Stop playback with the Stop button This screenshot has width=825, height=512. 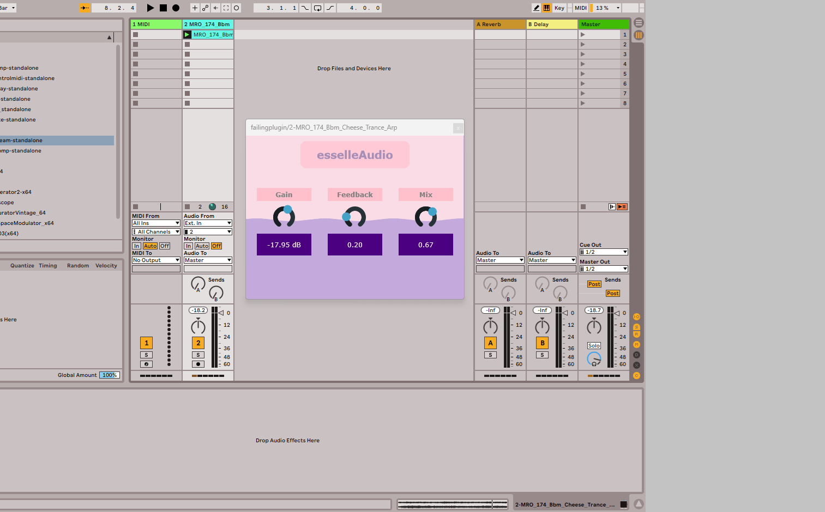tap(163, 8)
